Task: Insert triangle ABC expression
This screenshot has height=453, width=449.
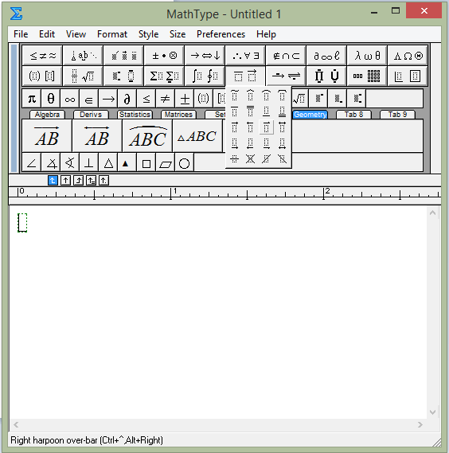Action: pyautogui.click(x=197, y=136)
